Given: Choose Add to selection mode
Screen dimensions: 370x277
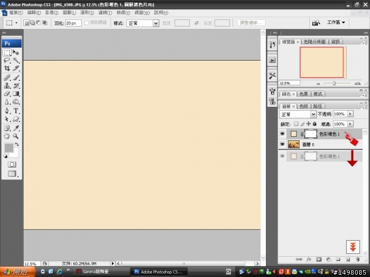Looking at the screenshot, I should coord(32,23).
